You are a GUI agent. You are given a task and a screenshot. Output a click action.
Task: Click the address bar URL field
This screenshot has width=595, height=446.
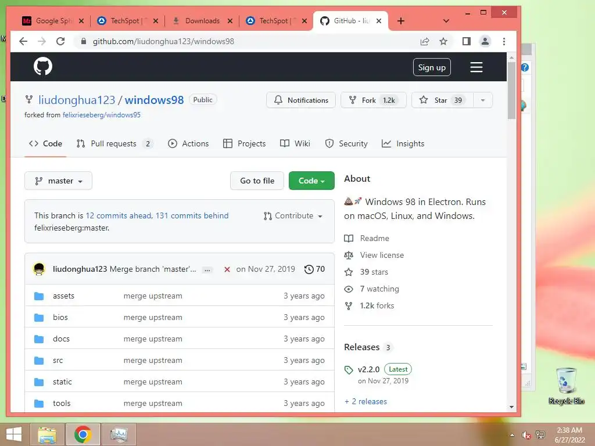coord(246,41)
